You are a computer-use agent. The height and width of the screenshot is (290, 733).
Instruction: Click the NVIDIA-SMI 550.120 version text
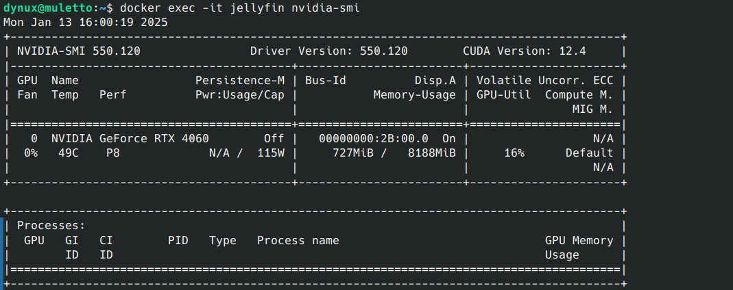[78, 51]
